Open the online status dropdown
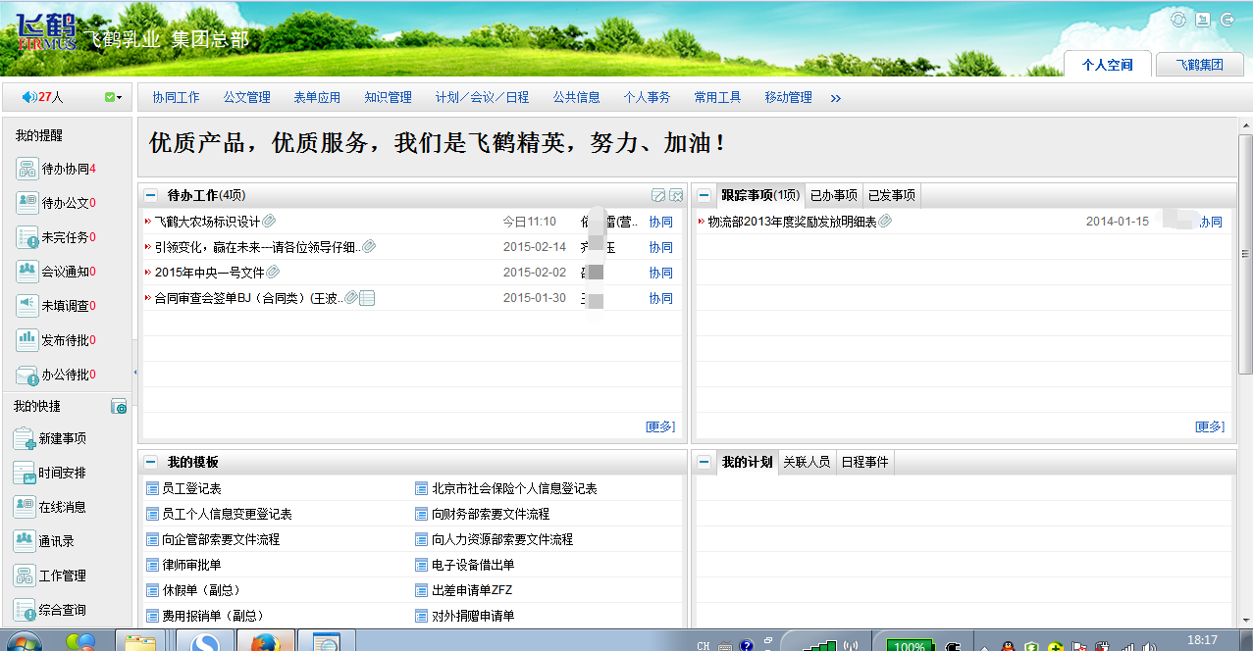 point(113,97)
